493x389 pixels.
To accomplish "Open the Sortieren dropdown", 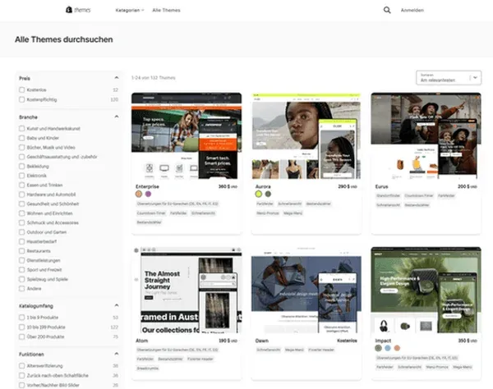I will (449, 78).
